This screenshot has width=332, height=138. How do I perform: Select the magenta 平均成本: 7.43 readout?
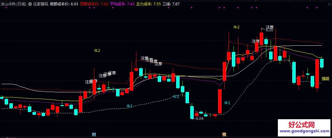tap(122, 4)
